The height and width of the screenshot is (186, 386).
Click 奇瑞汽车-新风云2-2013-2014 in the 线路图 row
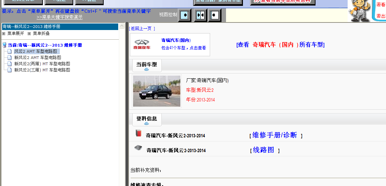pyautogui.click(x=176, y=150)
